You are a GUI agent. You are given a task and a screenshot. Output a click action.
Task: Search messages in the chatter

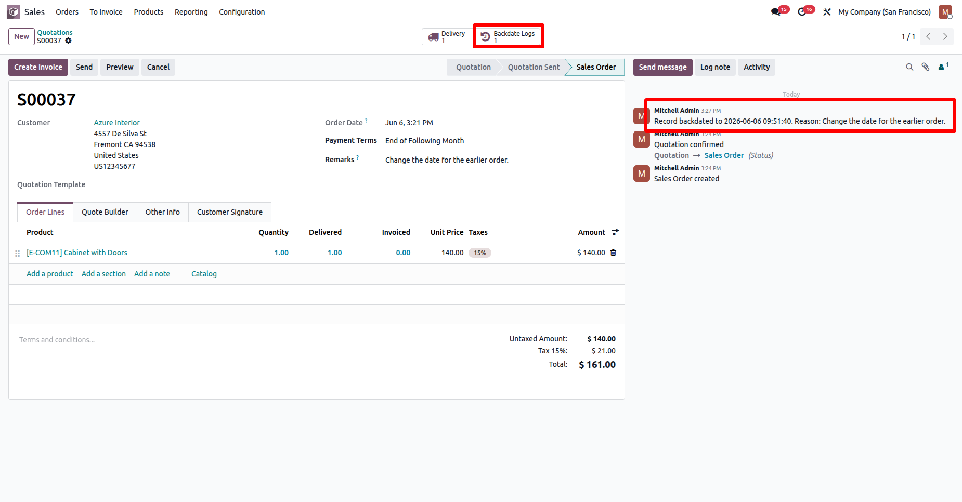click(909, 67)
